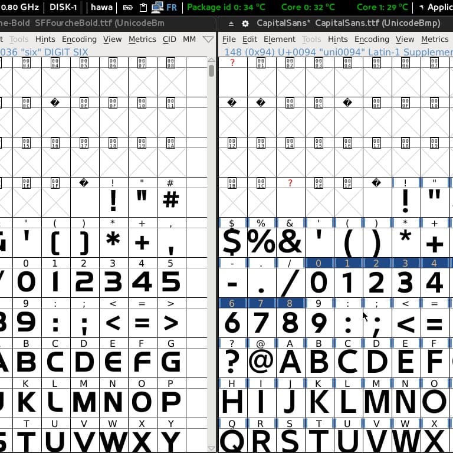Image resolution: width=453 pixels, height=453 pixels.
Task: Click the 'uni0094' status line in CapitalSans
Action: click(339, 52)
